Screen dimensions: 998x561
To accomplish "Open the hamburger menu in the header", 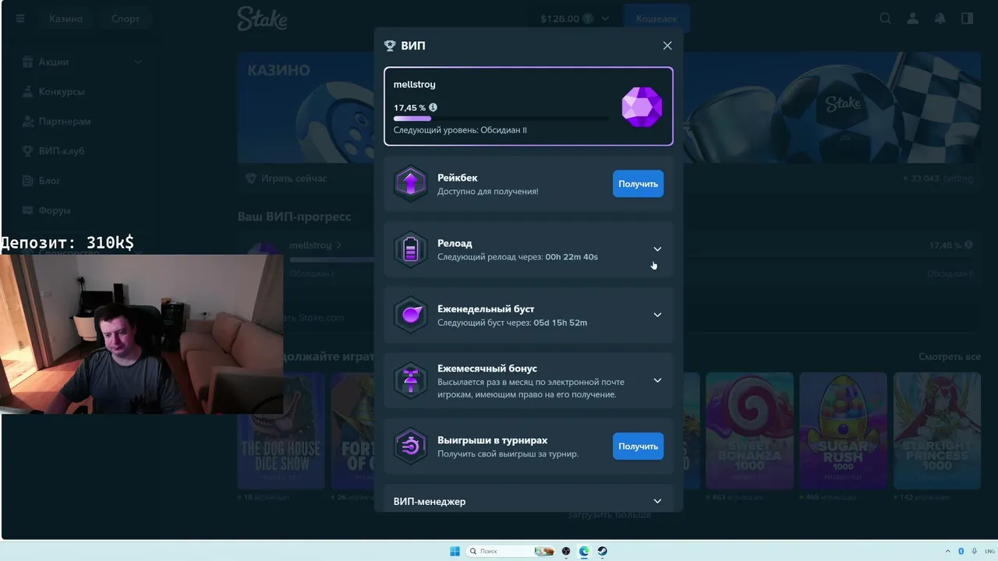I will tap(20, 19).
